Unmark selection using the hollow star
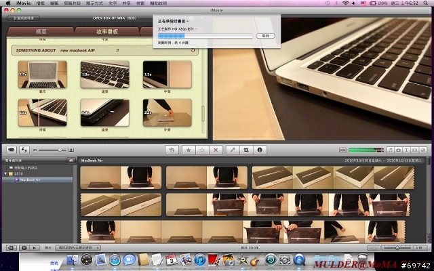 pos(202,150)
